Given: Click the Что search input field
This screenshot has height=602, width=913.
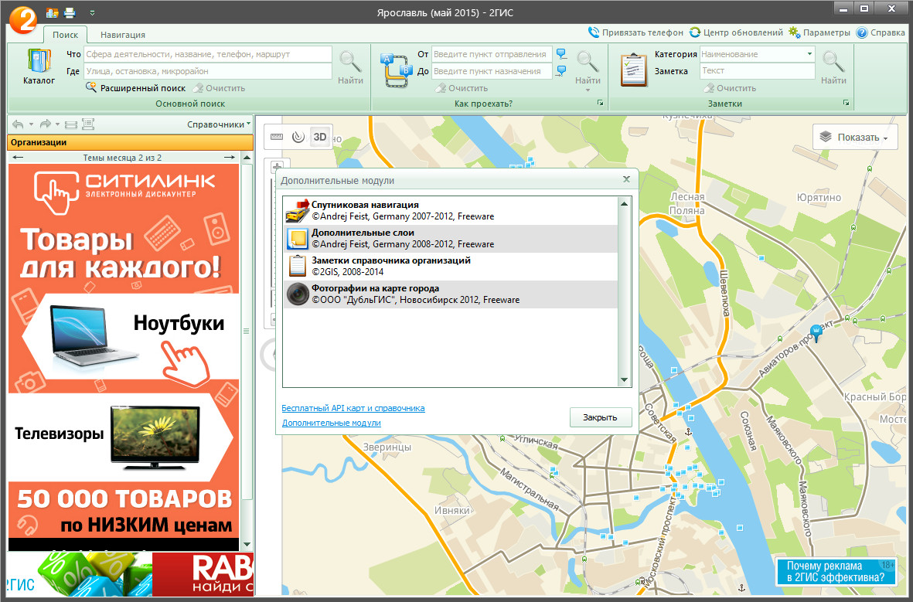Looking at the screenshot, I should point(207,54).
